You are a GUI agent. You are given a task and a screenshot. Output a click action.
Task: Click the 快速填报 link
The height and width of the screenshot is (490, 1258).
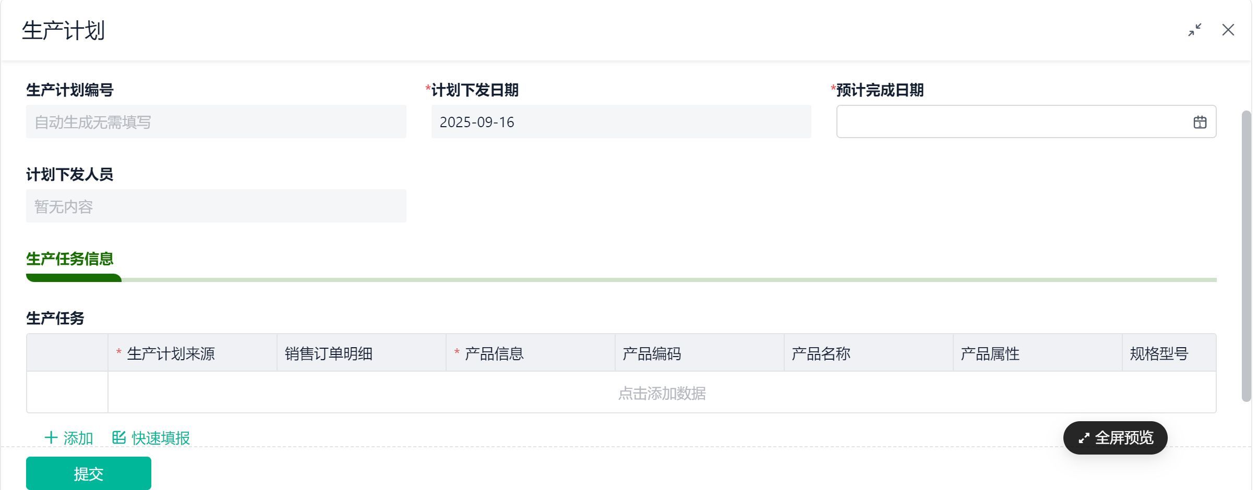[160, 438]
